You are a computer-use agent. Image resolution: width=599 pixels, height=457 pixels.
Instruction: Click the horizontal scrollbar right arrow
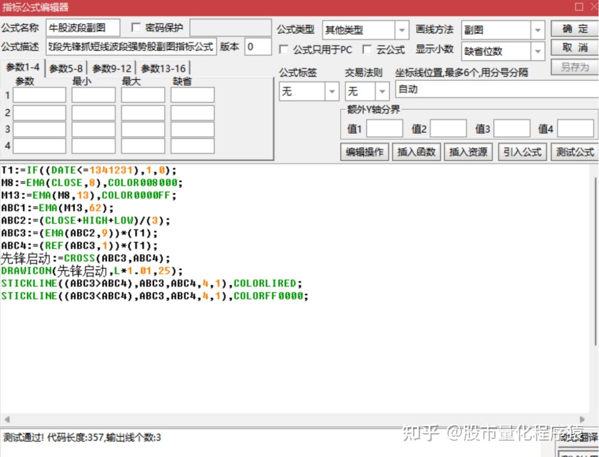click(583, 419)
